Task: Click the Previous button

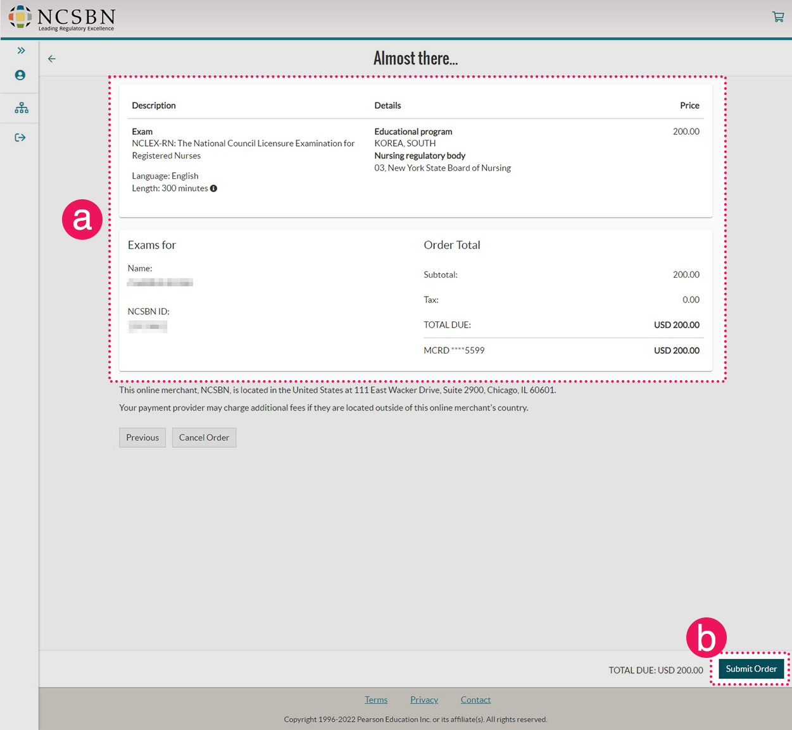Action: click(142, 438)
